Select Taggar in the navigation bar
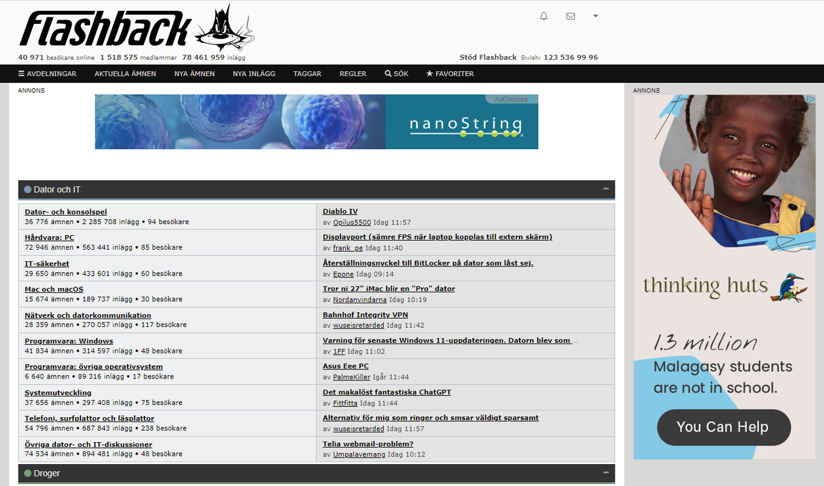Image resolution: width=824 pixels, height=486 pixels. 308,74
